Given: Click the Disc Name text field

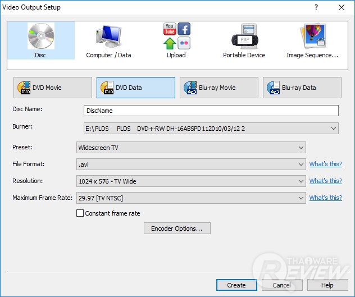Looking at the screenshot, I should (211, 111).
